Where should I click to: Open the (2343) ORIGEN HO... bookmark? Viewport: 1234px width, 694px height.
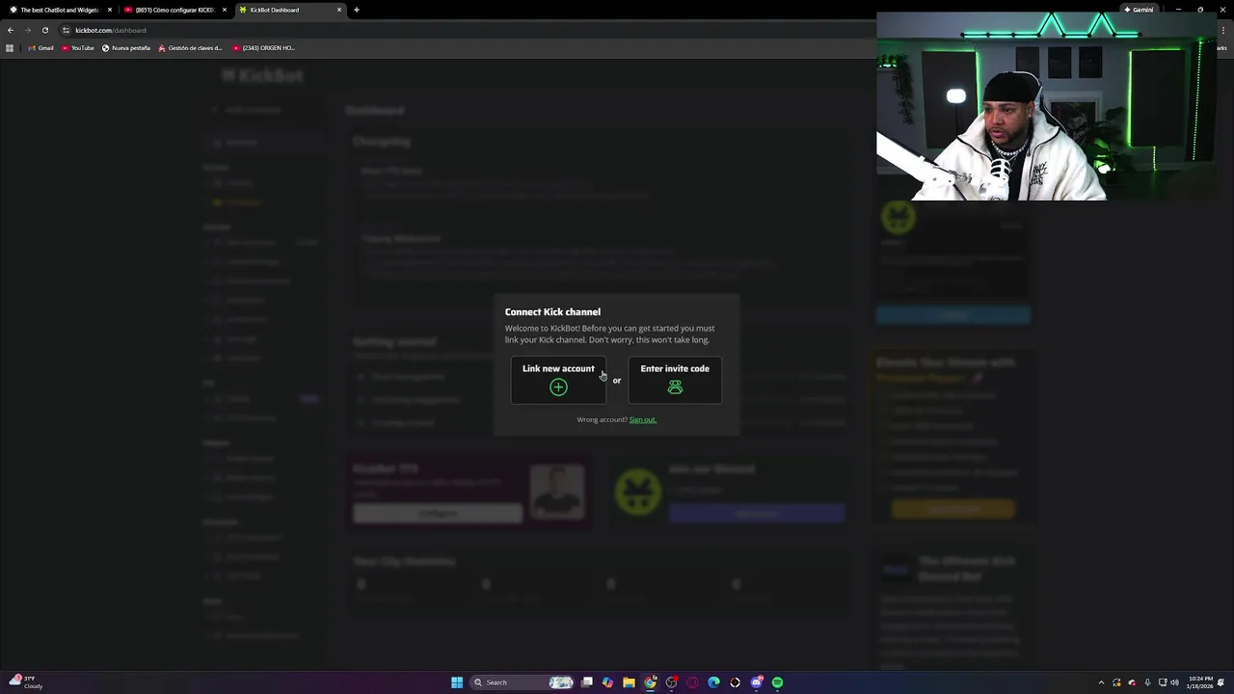[263, 47]
